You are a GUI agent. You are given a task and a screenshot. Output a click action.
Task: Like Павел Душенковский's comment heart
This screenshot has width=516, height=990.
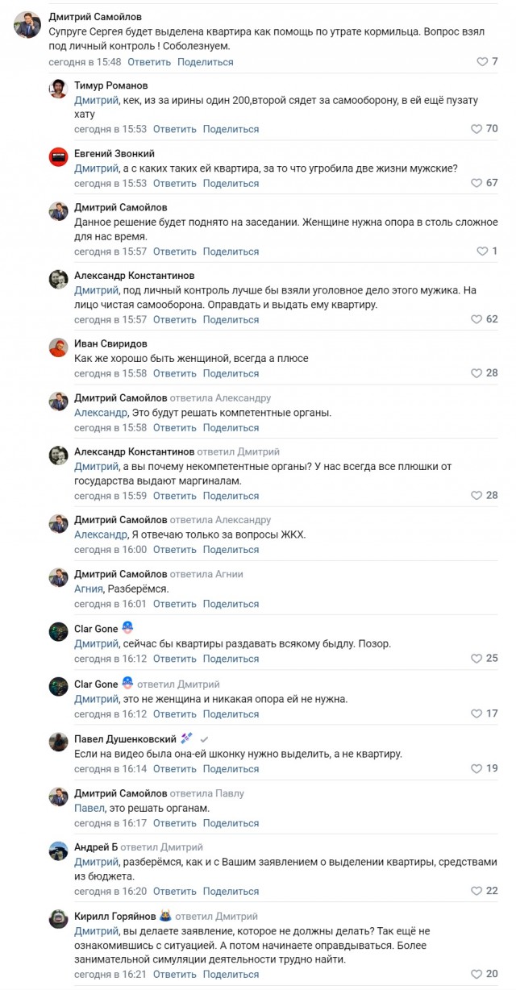pos(476,768)
